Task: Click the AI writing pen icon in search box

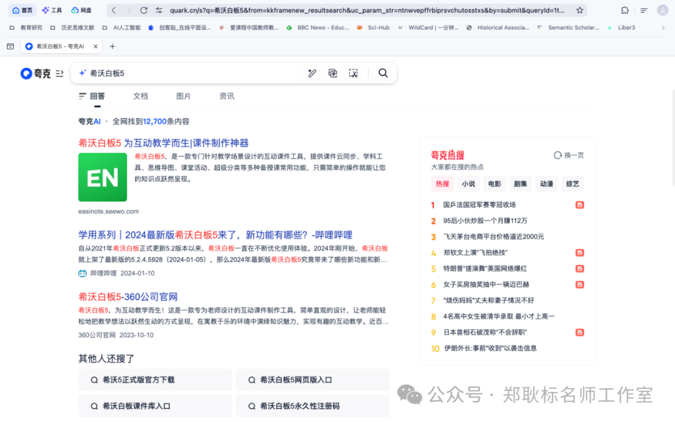Action: (312, 73)
